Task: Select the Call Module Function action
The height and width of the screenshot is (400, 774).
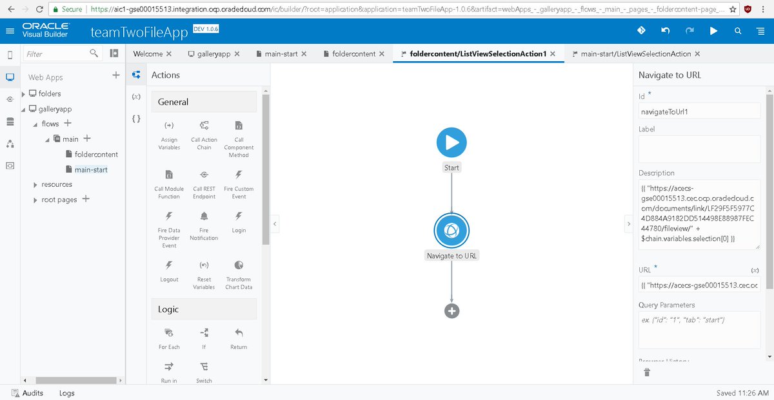Action: click(169, 184)
